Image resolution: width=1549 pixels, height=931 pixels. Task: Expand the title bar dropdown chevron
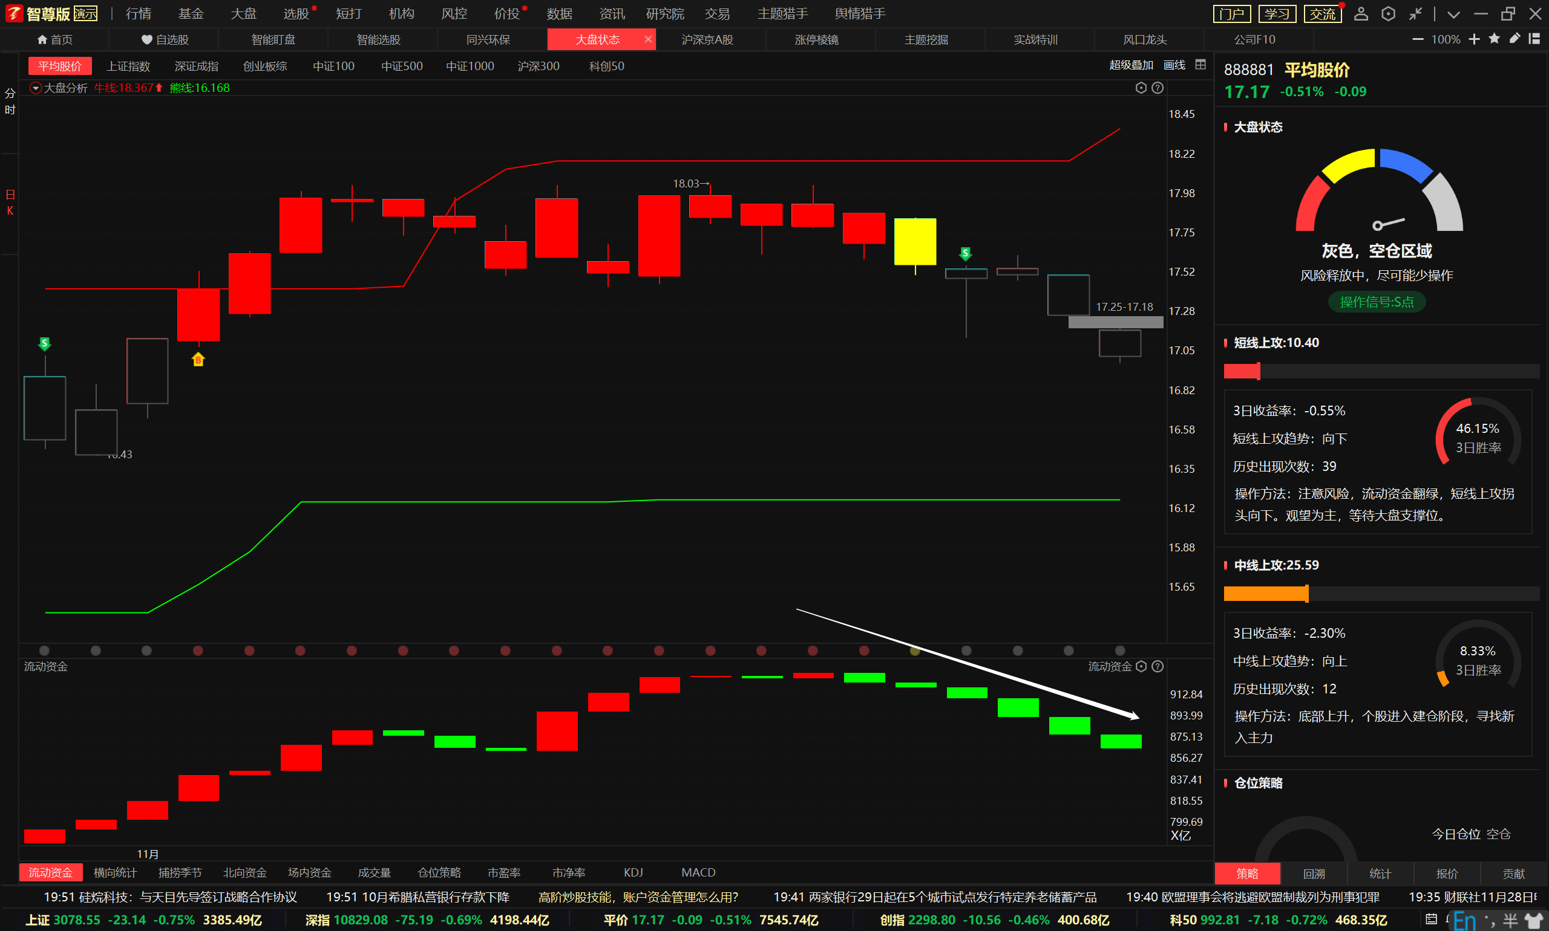1453,14
